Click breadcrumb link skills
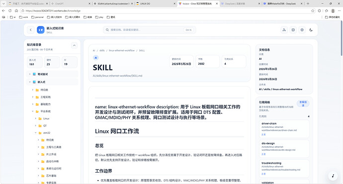The width and height of the screenshot is (343, 184). pos(102,50)
